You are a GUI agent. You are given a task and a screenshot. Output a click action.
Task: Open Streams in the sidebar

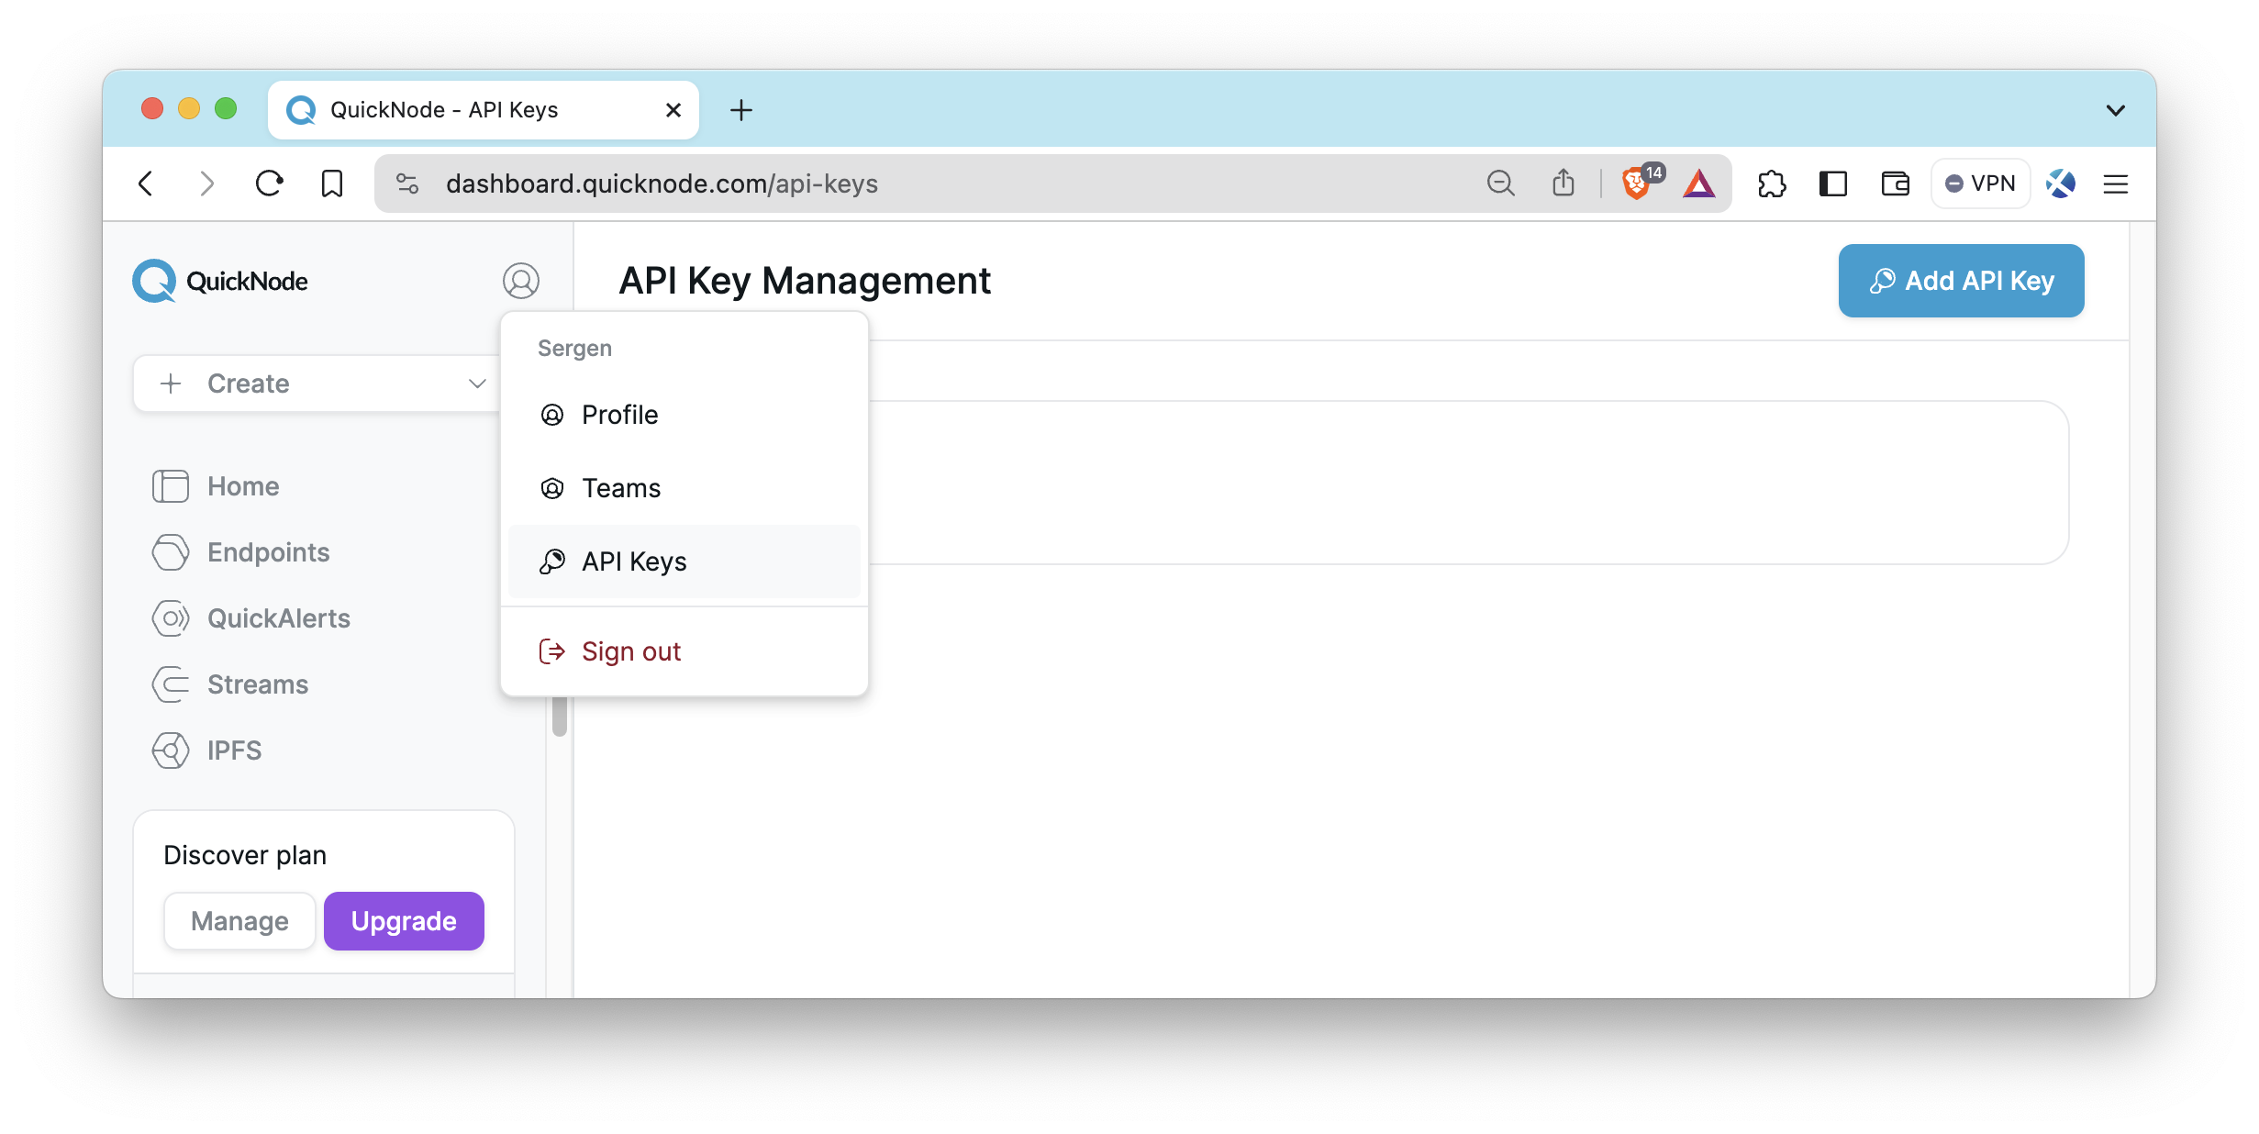click(x=229, y=684)
